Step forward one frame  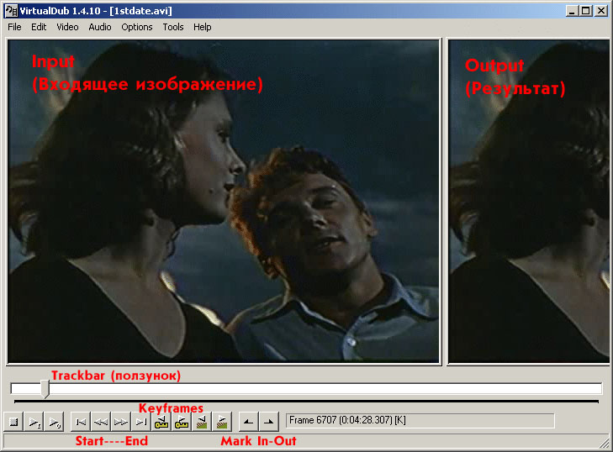[121, 422]
